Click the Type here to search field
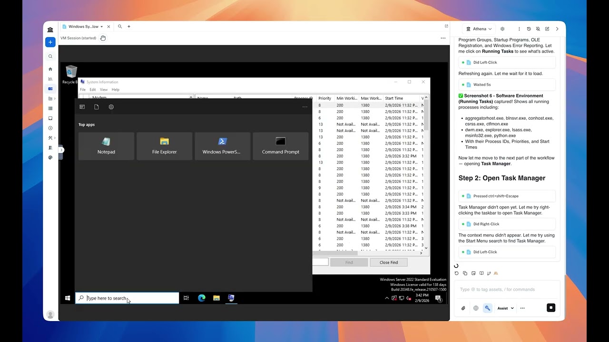The height and width of the screenshot is (342, 609). [x=127, y=298]
